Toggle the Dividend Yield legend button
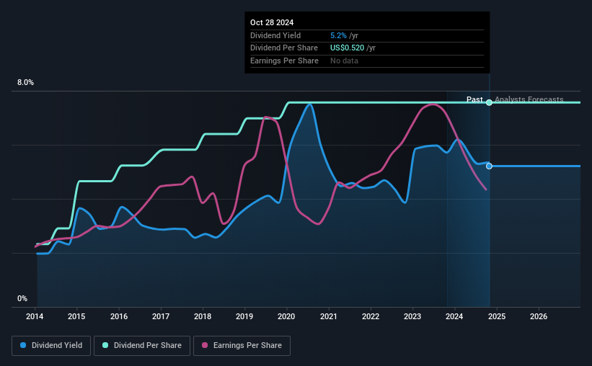592x366 pixels. point(51,346)
